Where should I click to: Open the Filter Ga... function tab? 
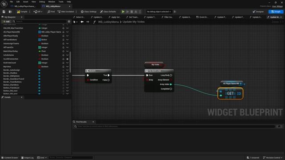[167, 17]
